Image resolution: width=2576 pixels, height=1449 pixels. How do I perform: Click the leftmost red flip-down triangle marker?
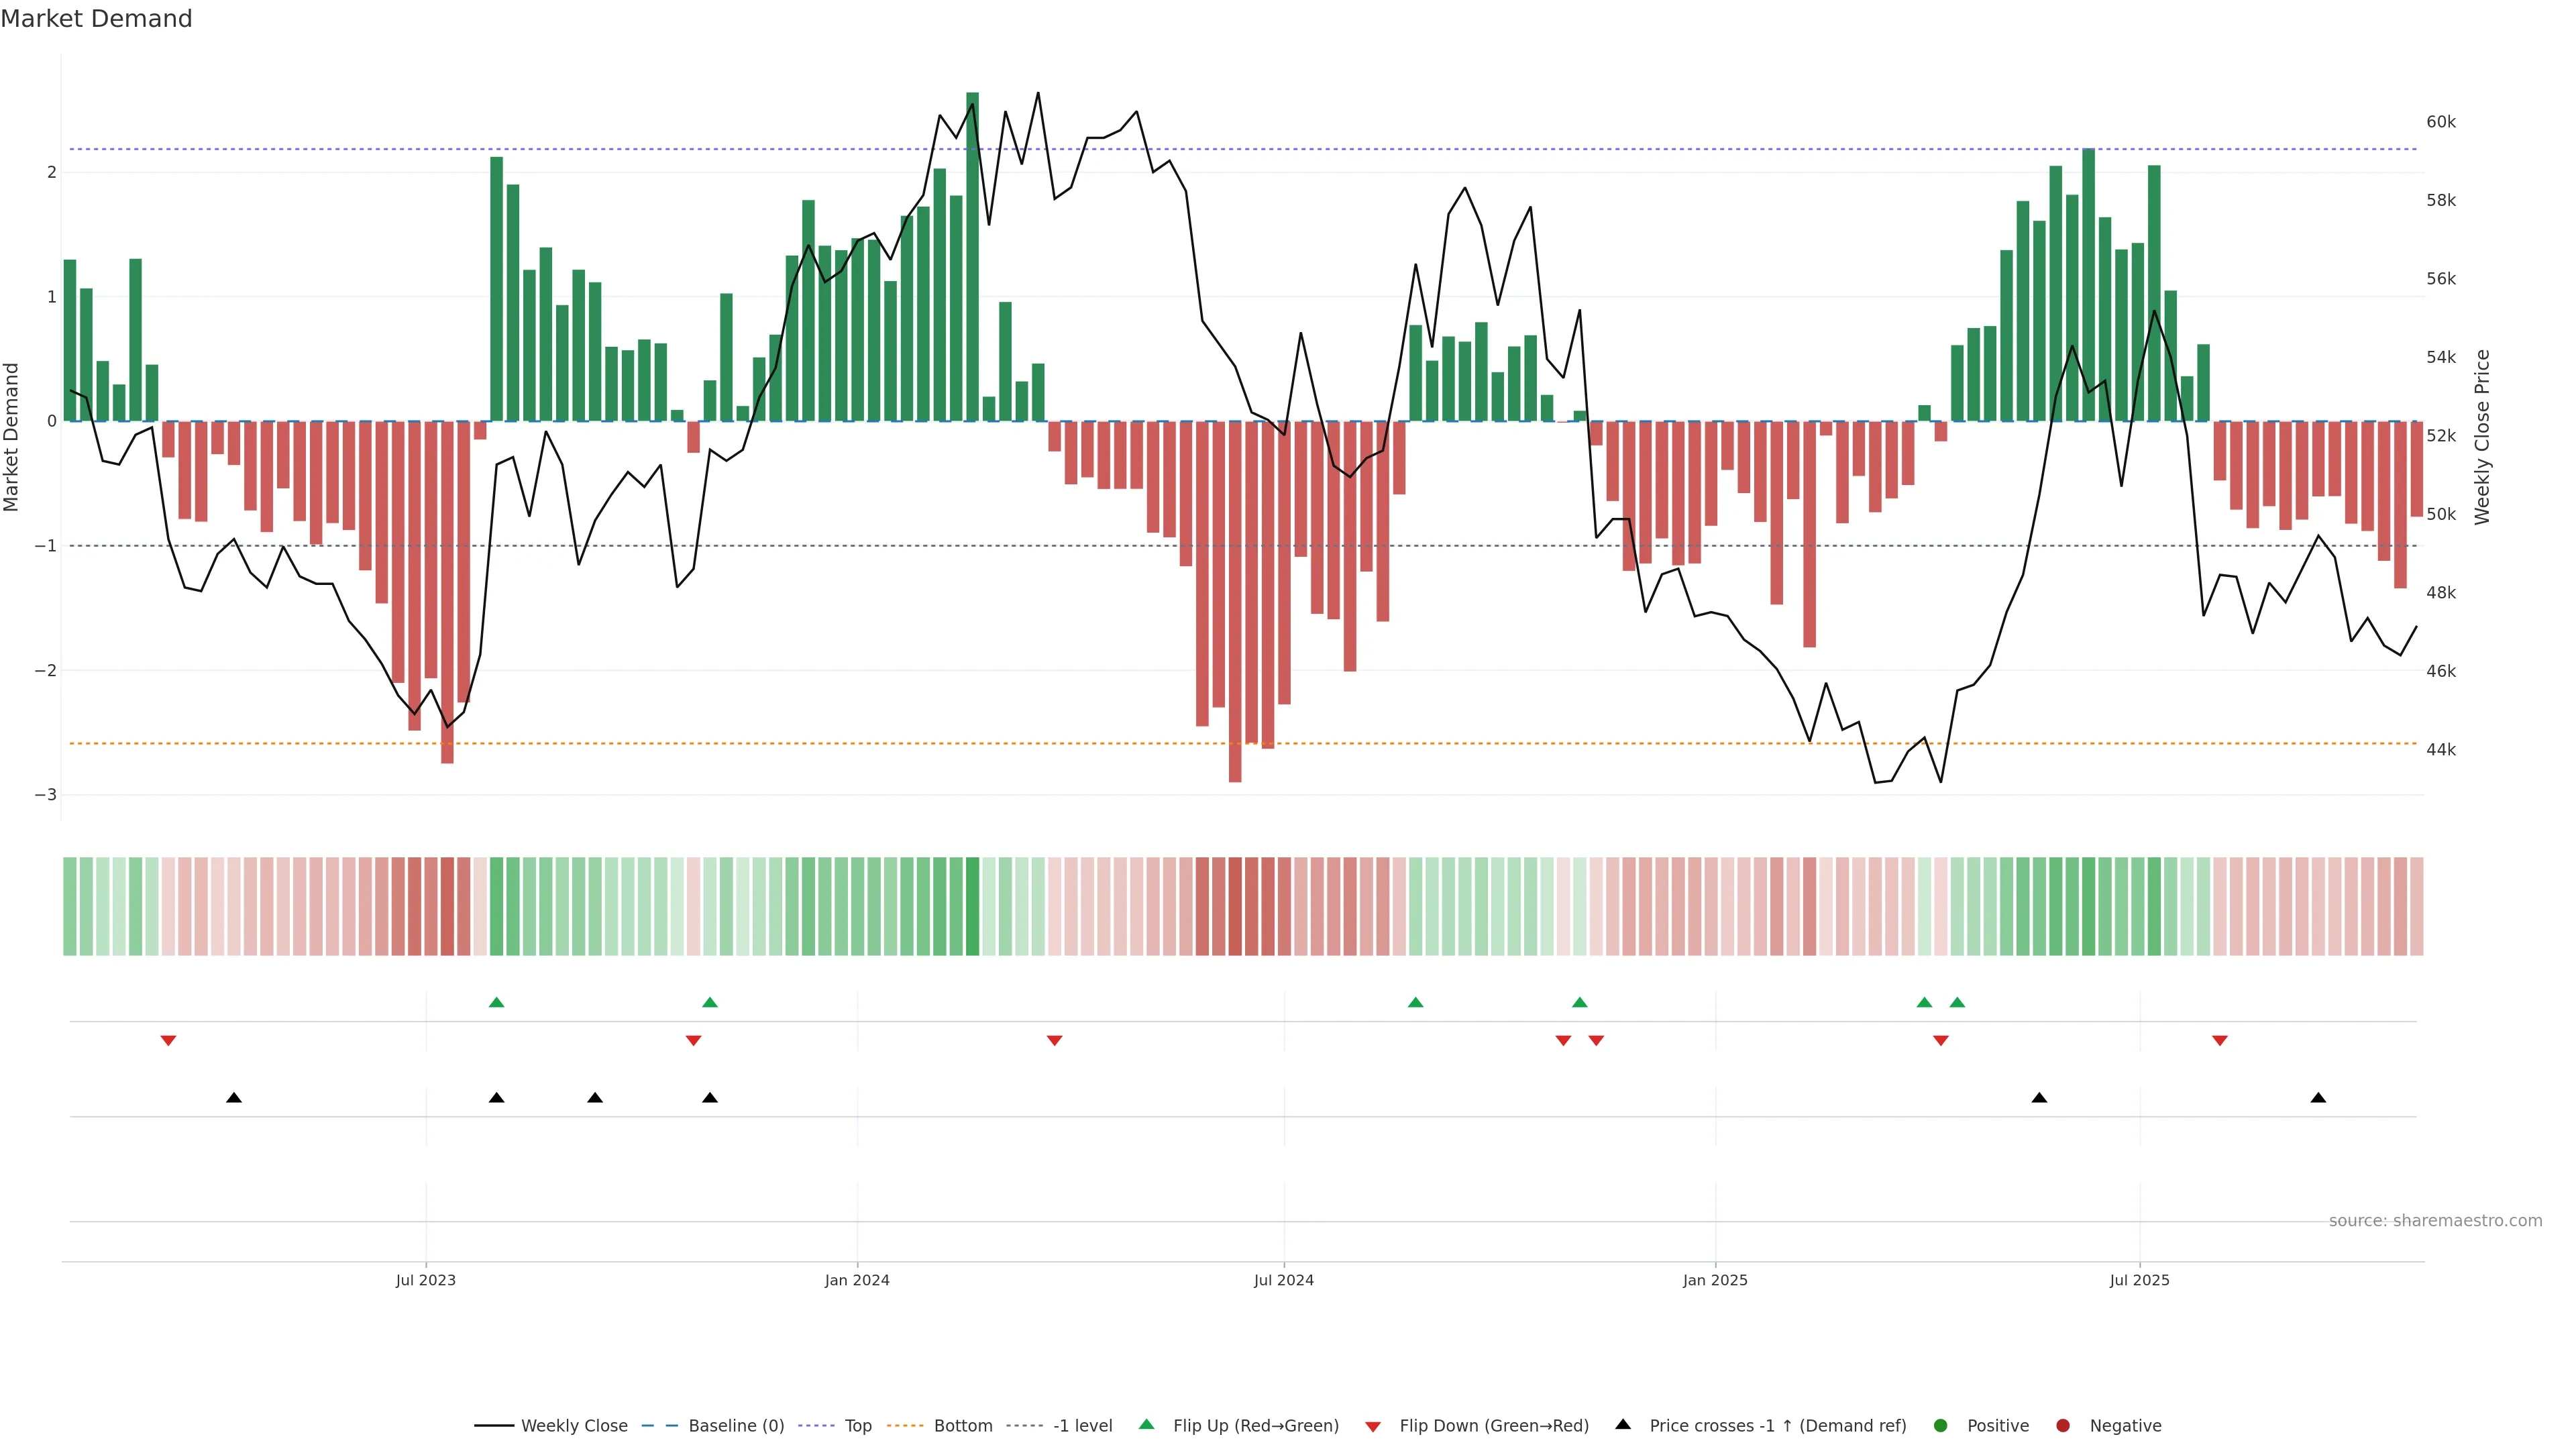(168, 1041)
